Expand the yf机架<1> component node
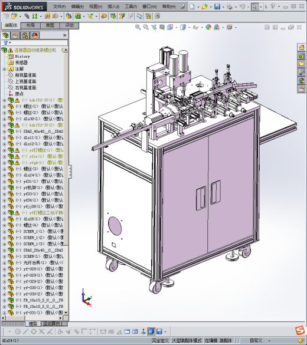This screenshot has width=307, height=345. 4,188
